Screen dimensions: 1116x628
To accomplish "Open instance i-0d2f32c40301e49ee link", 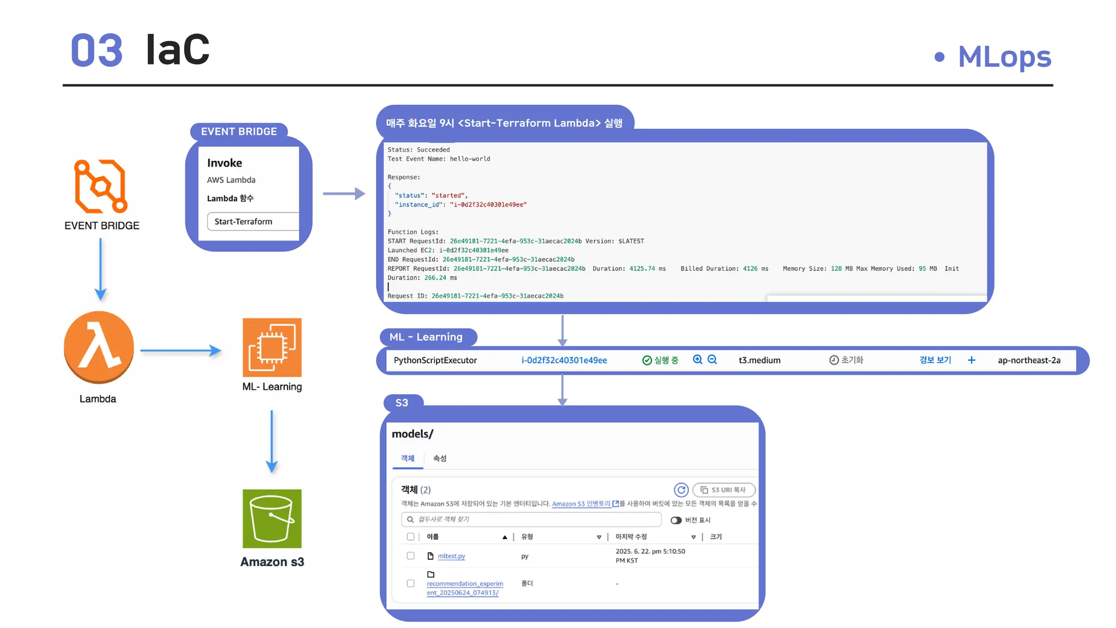I will (564, 360).
